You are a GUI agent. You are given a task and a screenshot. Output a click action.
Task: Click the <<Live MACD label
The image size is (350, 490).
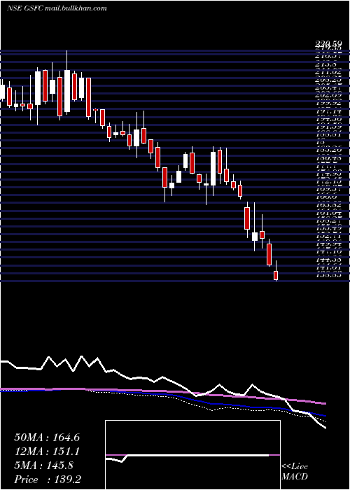[295, 472]
